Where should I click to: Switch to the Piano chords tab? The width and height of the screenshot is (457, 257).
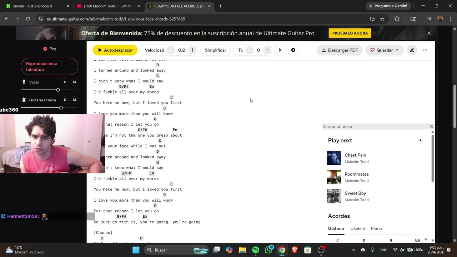coord(376,228)
